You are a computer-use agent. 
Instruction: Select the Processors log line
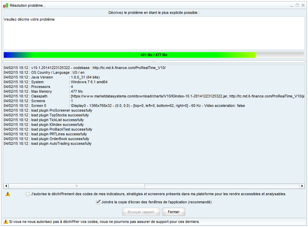38,87
